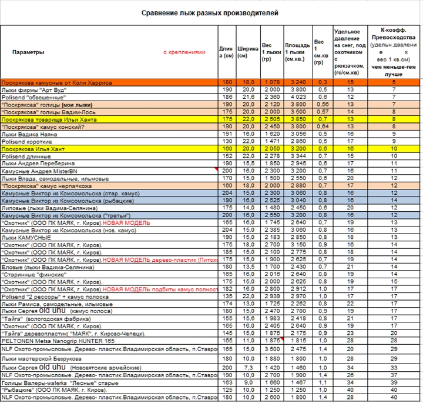Viewport: 423px width, 403px height.
Task: Click weight value "3 500" in NLF row
Action: [x=272, y=349]
